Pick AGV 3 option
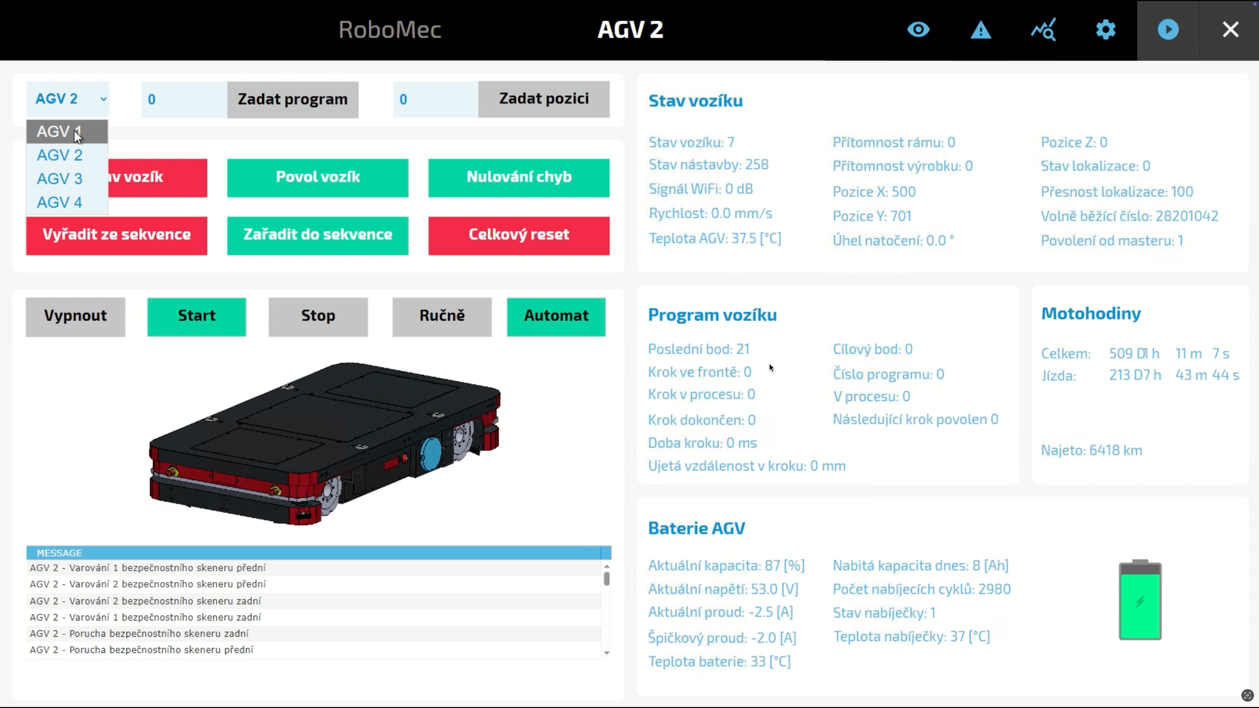1259x708 pixels. (x=60, y=179)
